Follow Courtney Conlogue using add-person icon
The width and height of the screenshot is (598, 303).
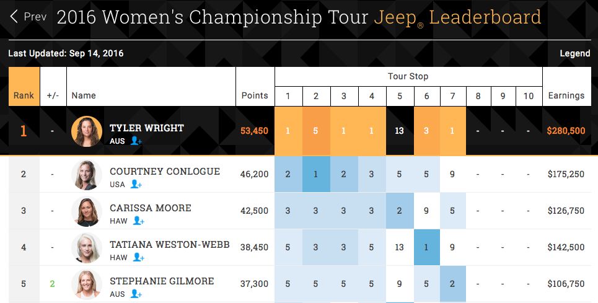point(136,184)
